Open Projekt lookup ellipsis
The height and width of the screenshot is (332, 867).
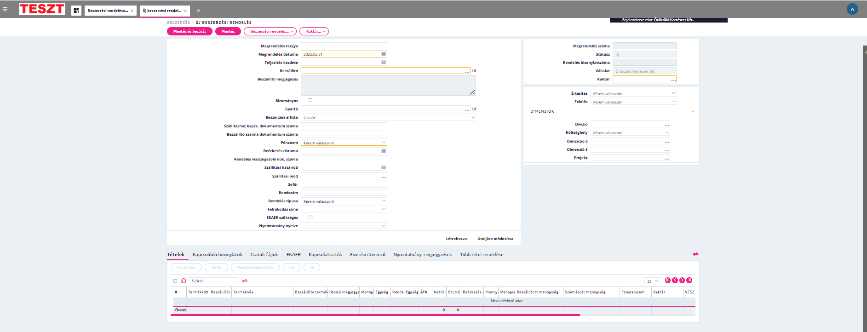coord(667,158)
